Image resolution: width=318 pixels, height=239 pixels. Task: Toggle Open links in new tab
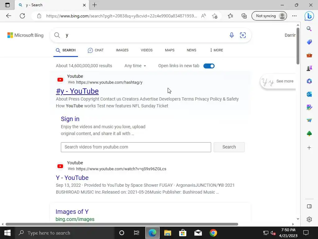click(x=209, y=66)
